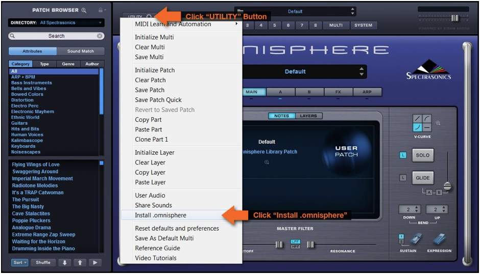This screenshot has height=274, width=480.
Task: Adjust the master volume slider
Action: (455, 18)
